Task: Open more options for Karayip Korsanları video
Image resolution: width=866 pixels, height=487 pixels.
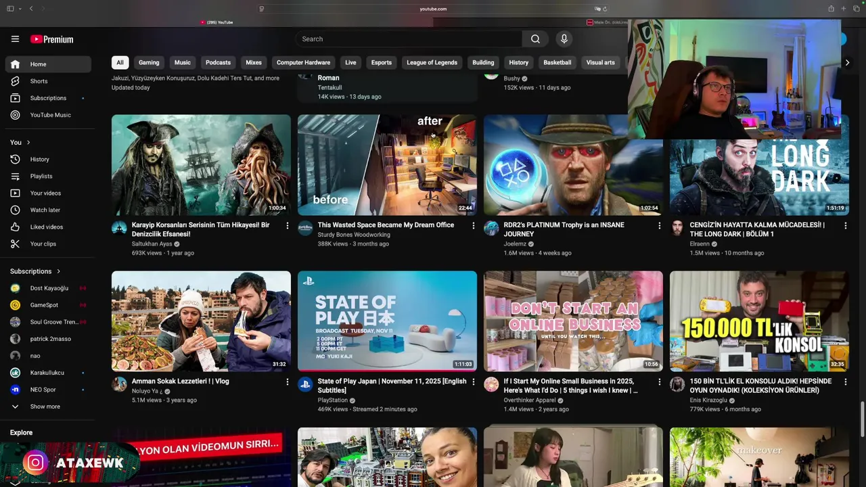Action: tap(287, 226)
